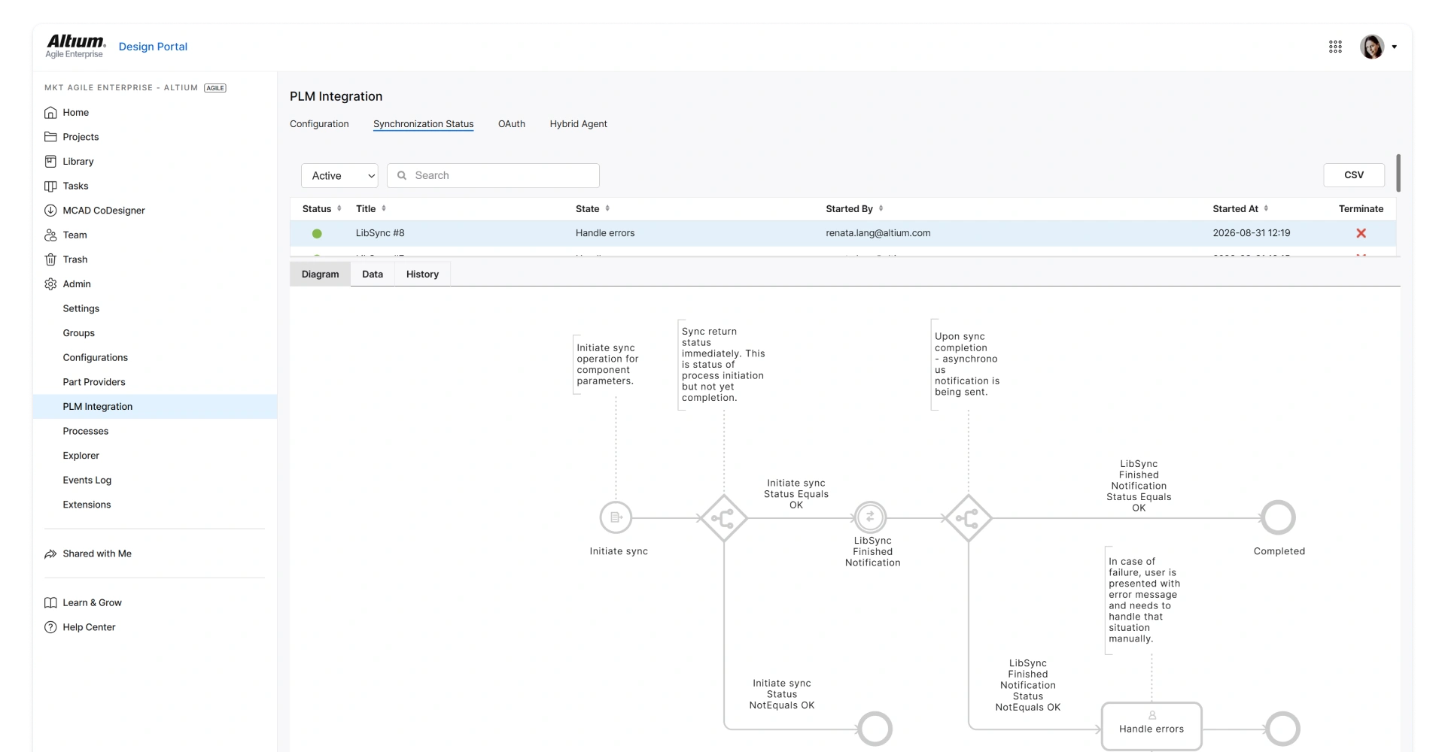Click renata.lang@altium.com cell
The height and width of the screenshot is (752, 1445).
click(x=878, y=233)
